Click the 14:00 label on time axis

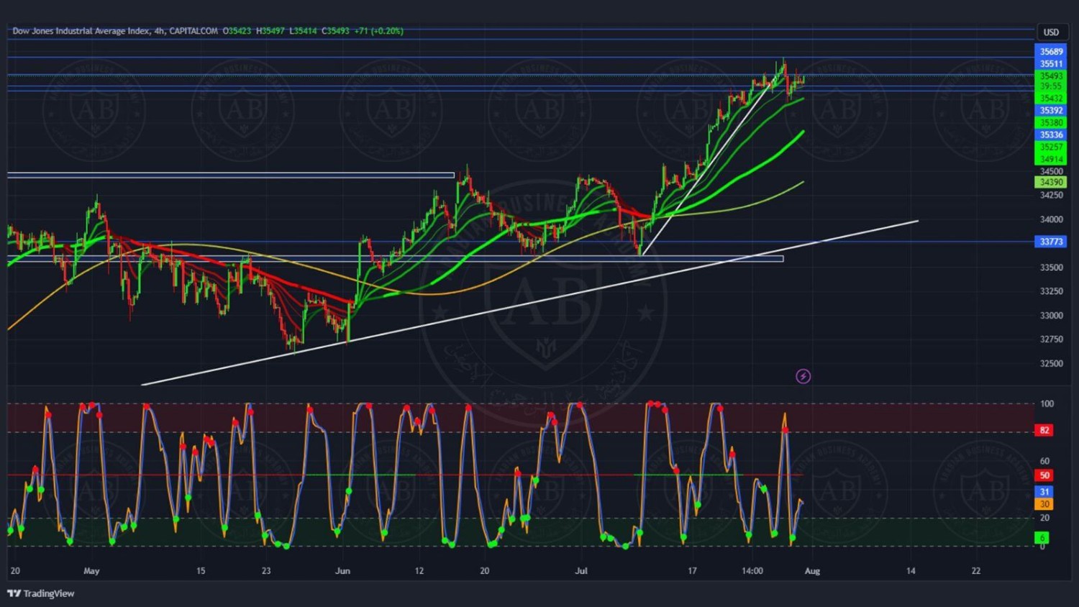pos(752,571)
